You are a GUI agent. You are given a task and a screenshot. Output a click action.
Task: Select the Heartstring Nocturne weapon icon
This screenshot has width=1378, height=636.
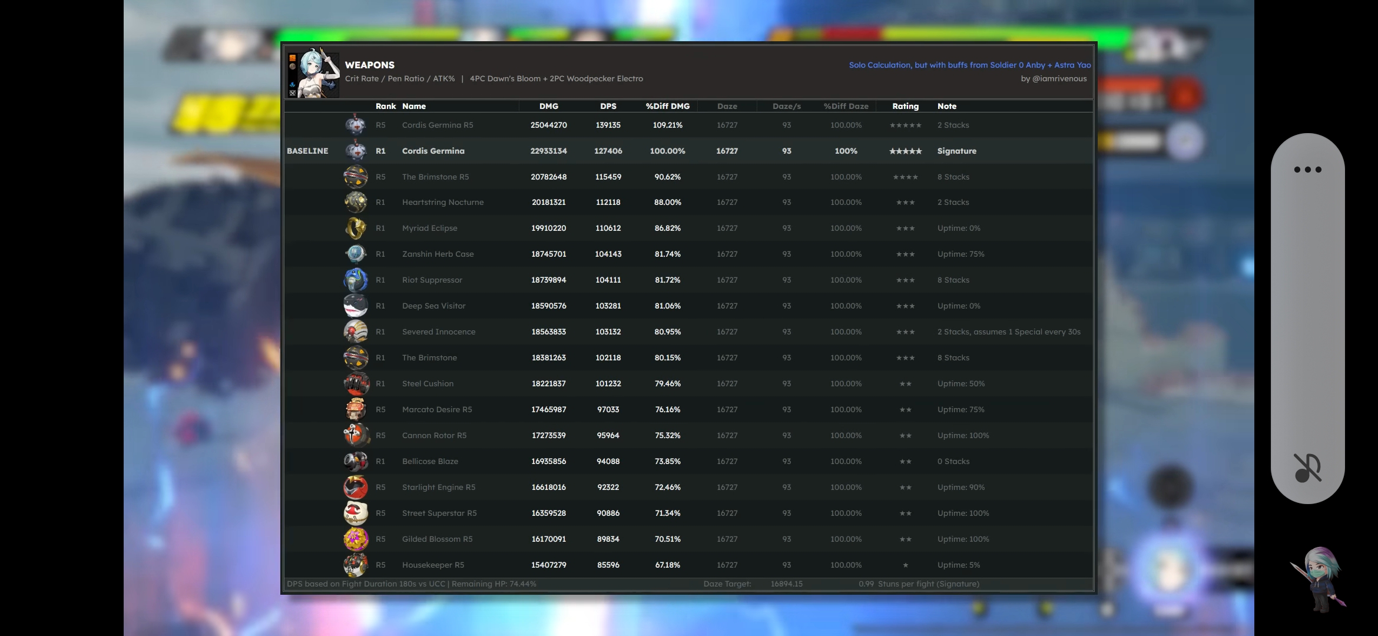point(356,202)
